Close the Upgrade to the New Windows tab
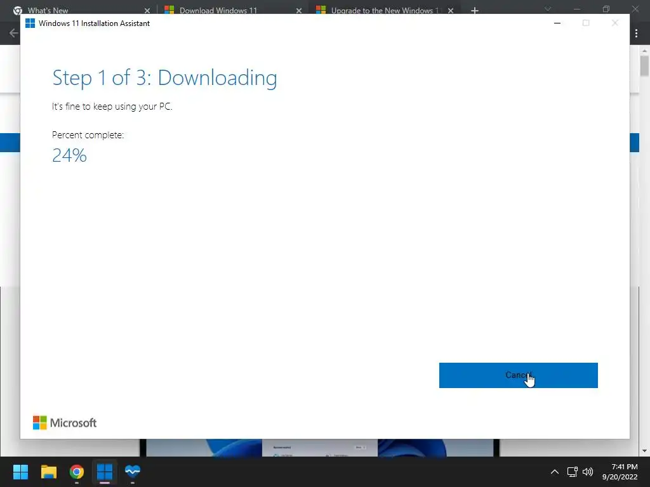The width and height of the screenshot is (650, 487). coord(451,10)
